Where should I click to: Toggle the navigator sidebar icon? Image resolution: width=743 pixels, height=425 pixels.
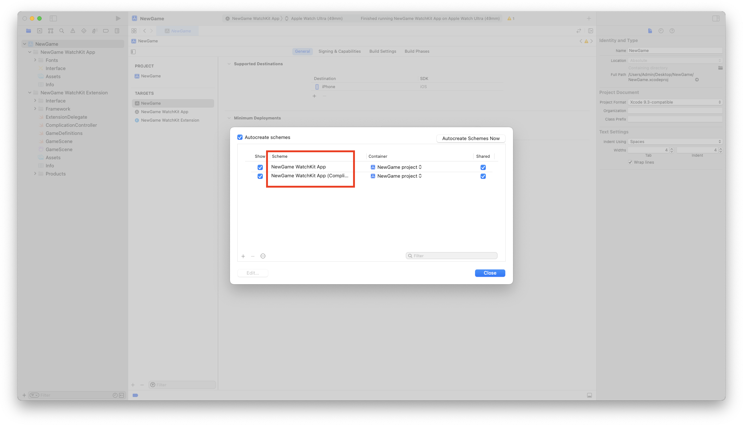click(53, 18)
